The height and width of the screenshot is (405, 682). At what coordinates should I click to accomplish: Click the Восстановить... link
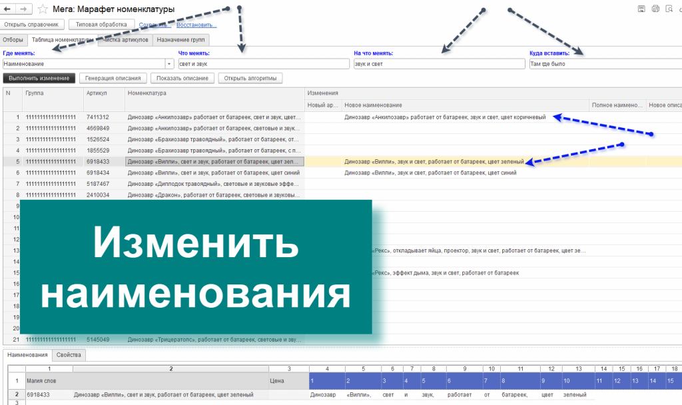[196, 25]
